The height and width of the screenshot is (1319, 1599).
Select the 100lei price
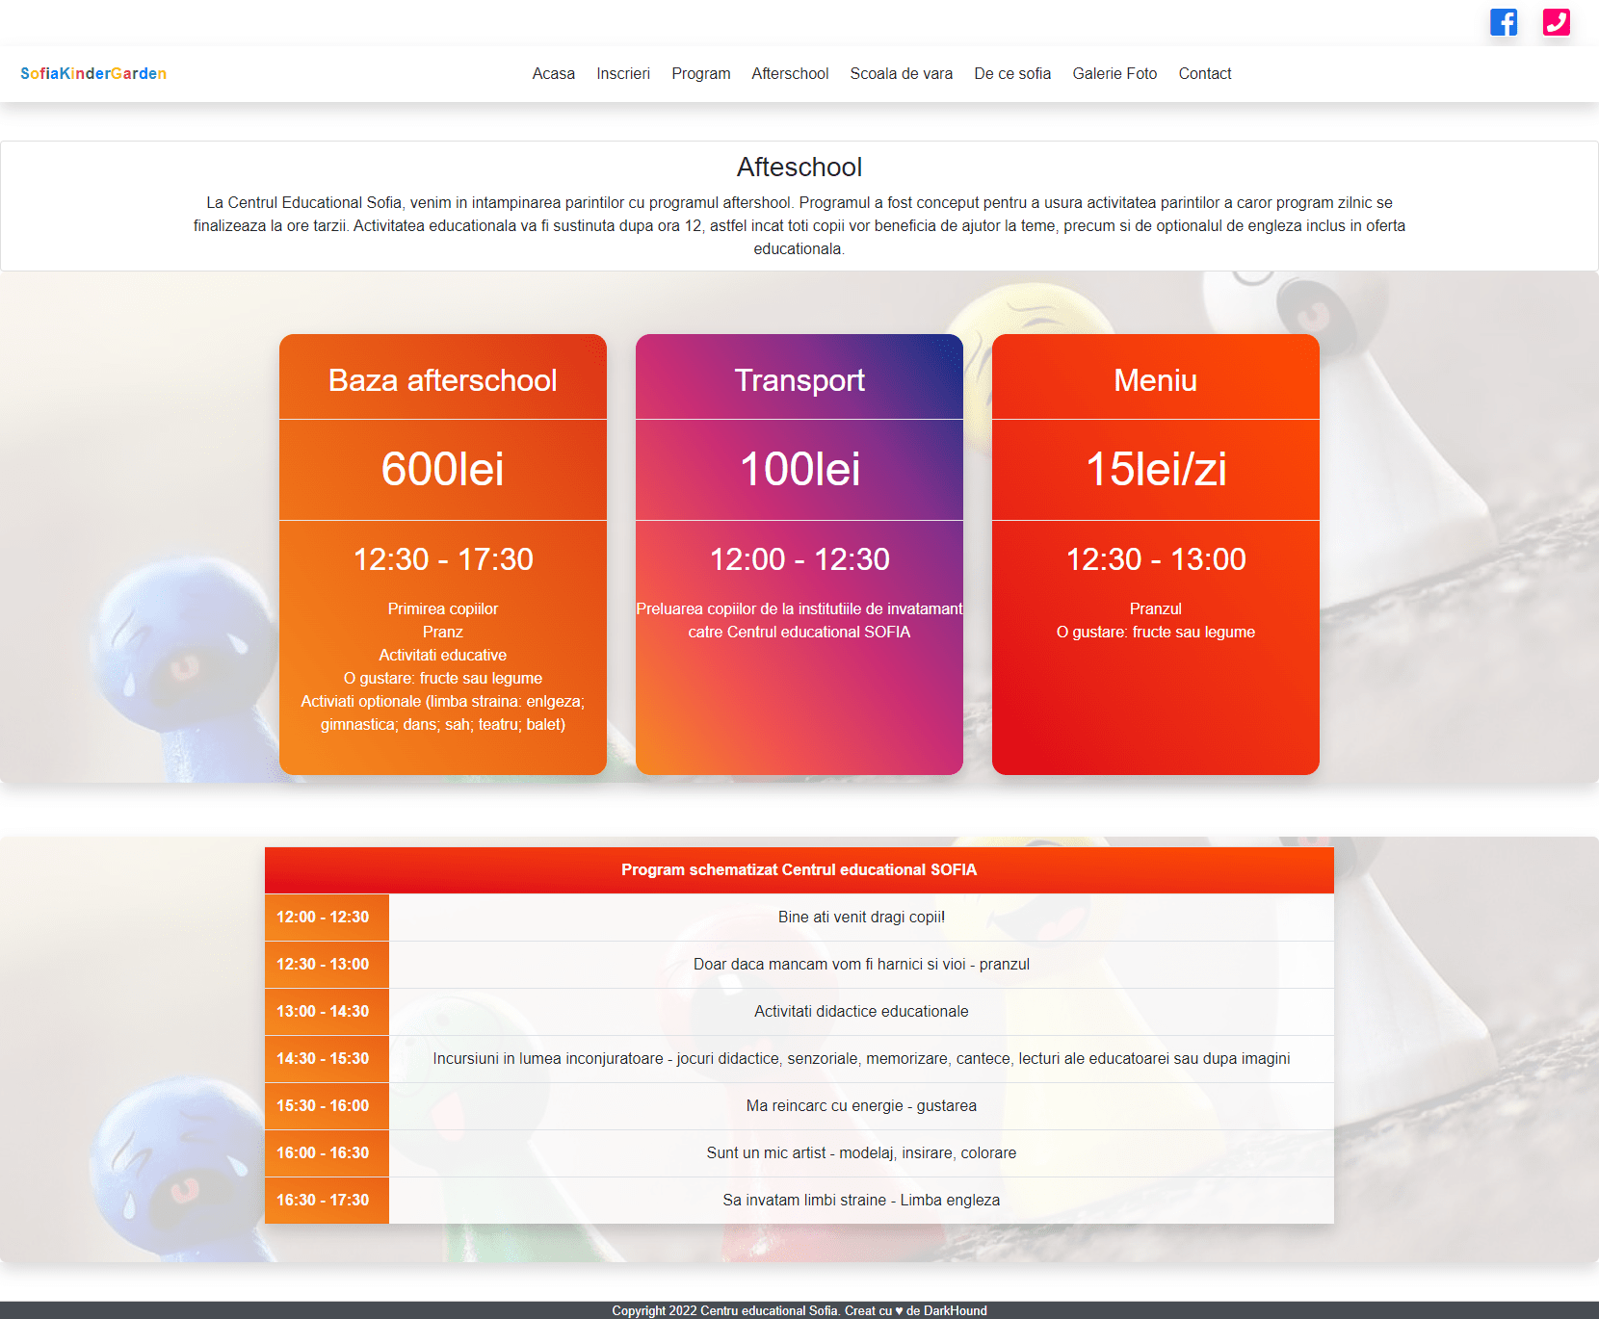[799, 469]
